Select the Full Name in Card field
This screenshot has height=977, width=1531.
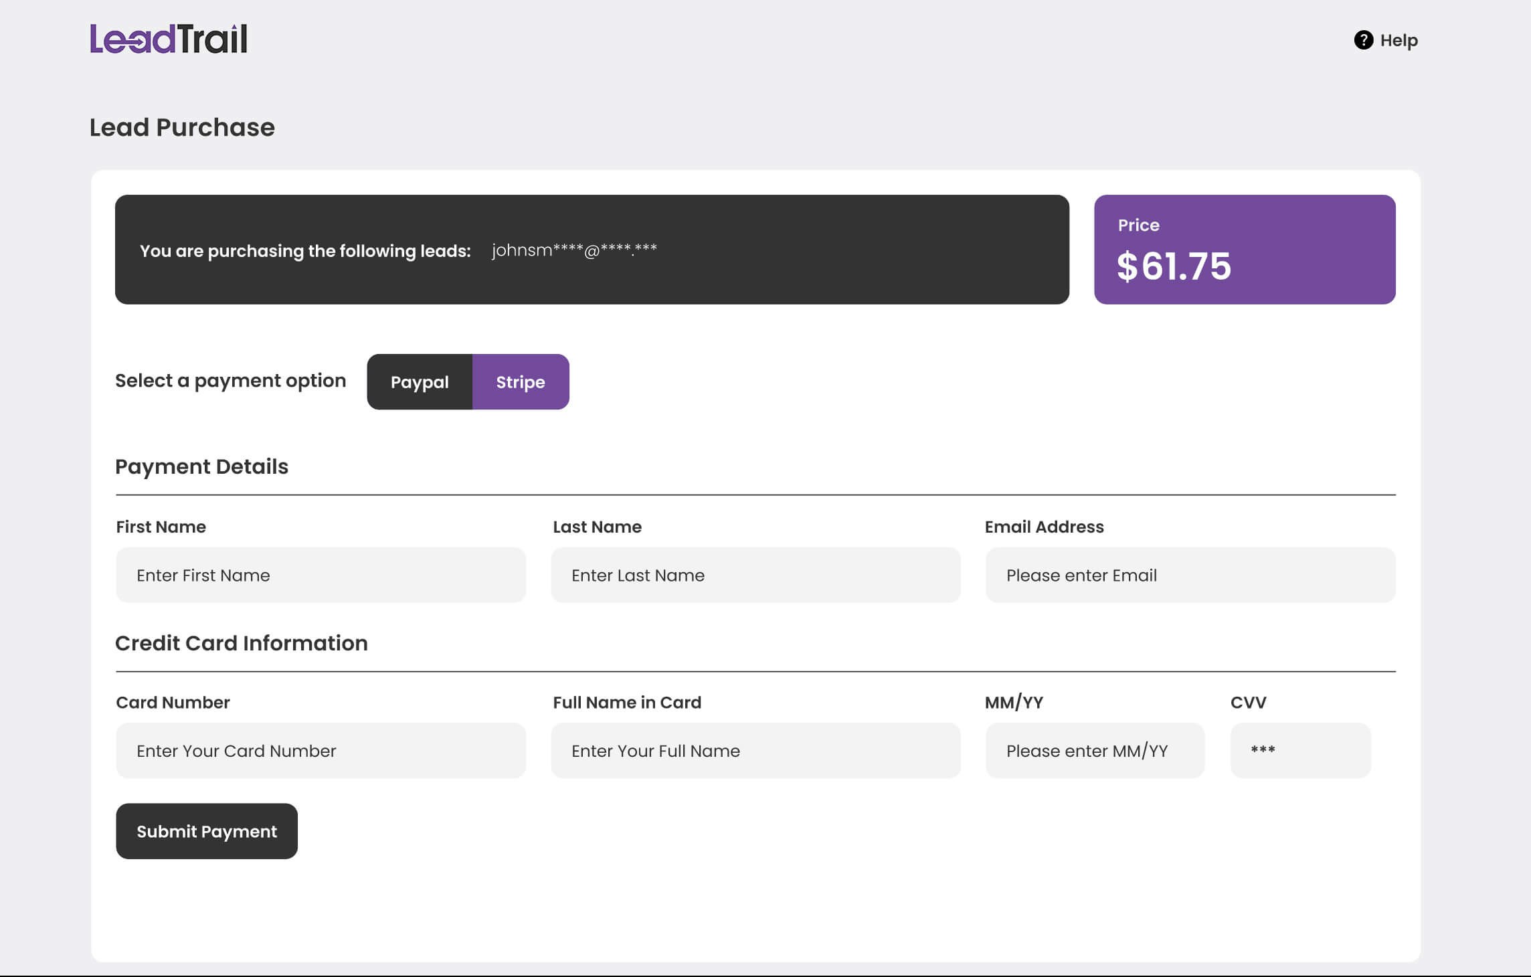(755, 751)
